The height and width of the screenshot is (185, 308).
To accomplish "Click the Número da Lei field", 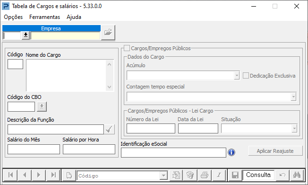I will pos(151,128).
